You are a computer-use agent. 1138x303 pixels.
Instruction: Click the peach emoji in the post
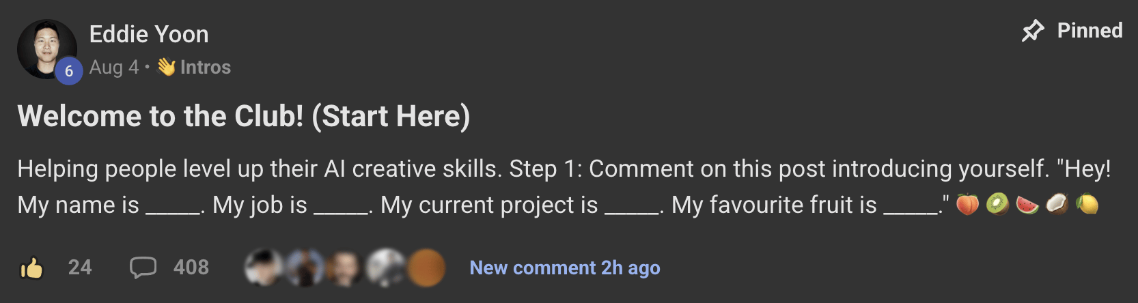tap(967, 204)
